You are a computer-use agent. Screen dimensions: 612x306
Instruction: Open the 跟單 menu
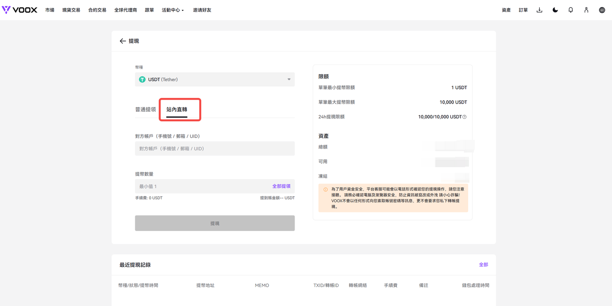pyautogui.click(x=149, y=10)
